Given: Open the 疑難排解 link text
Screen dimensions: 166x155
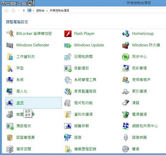Looking at the screenshot, I should (82, 126).
